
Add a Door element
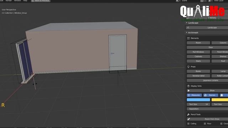207,47
